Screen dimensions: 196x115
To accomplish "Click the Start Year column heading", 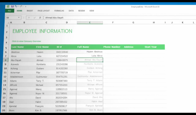I will pos(150,47).
